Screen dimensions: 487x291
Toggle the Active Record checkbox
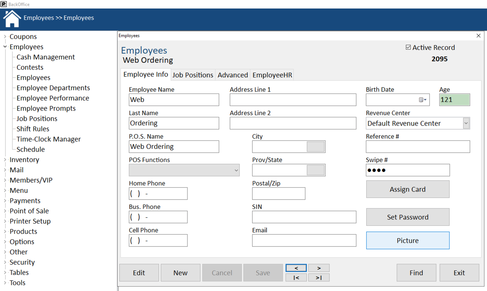click(408, 47)
